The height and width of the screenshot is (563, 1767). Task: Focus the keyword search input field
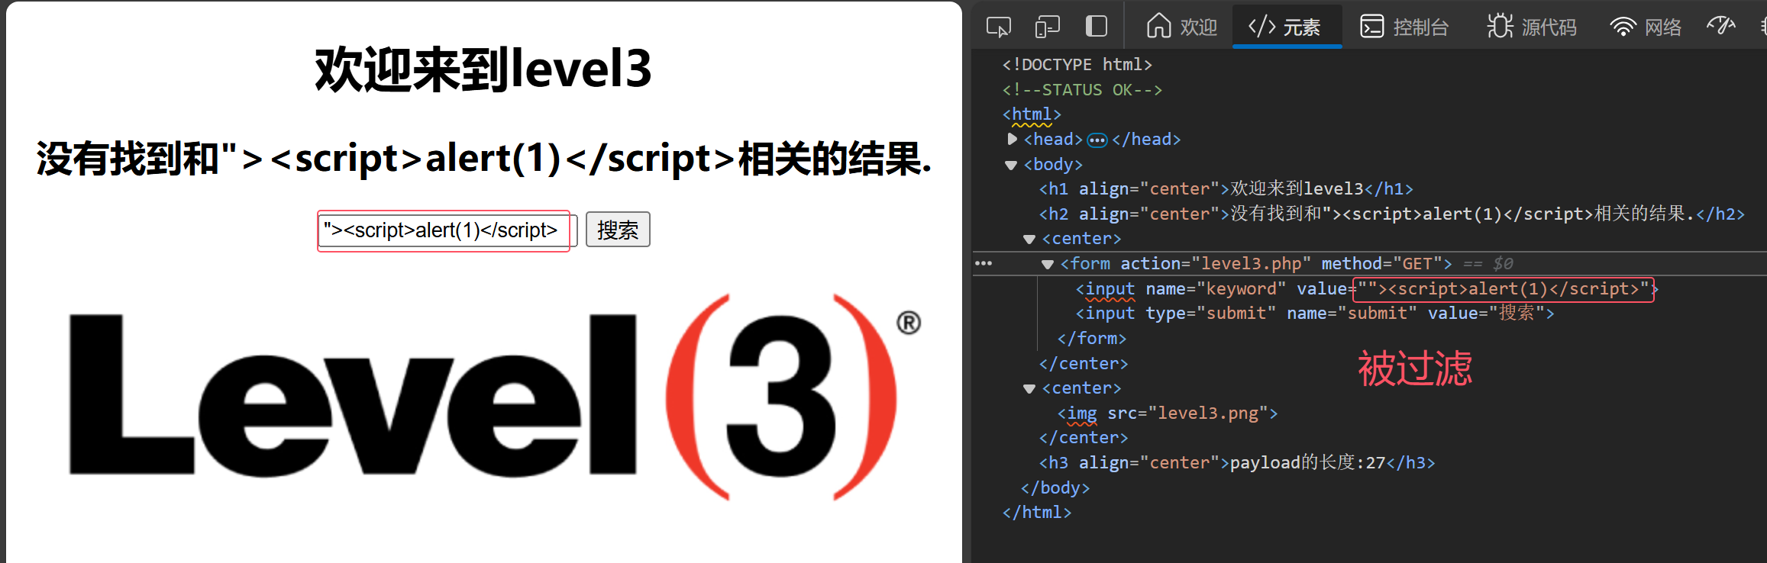tap(447, 230)
